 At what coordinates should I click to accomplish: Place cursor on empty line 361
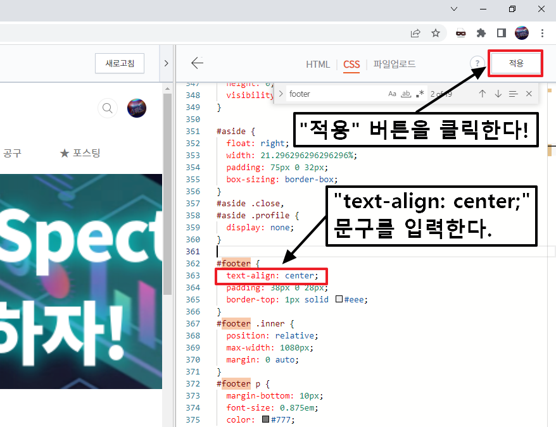tap(385, 252)
